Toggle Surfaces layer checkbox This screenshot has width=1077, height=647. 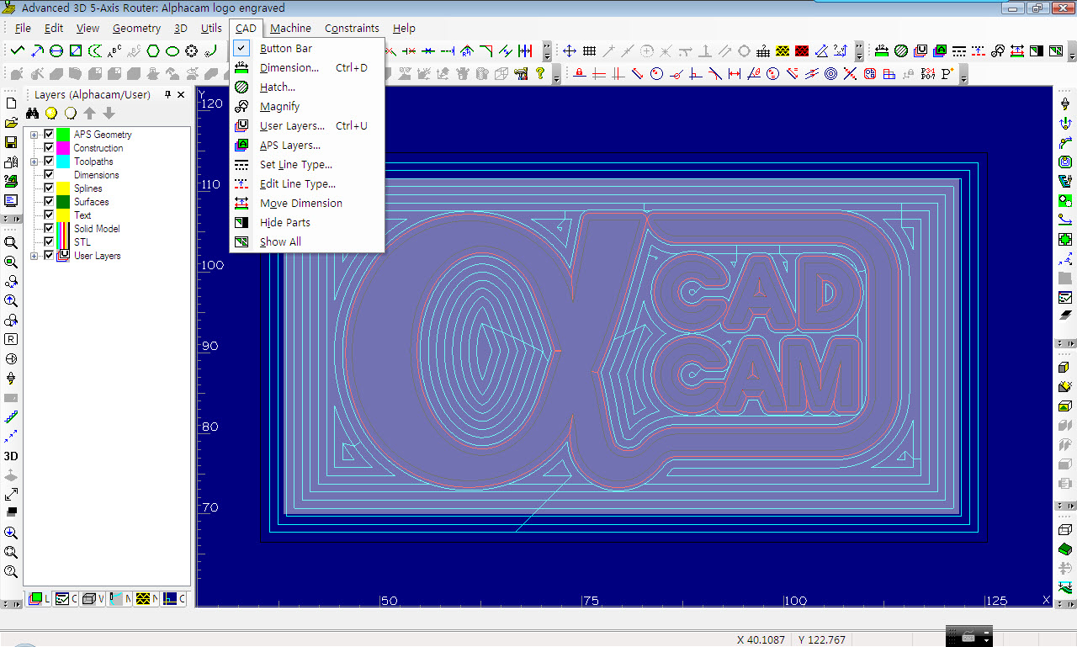click(x=49, y=202)
